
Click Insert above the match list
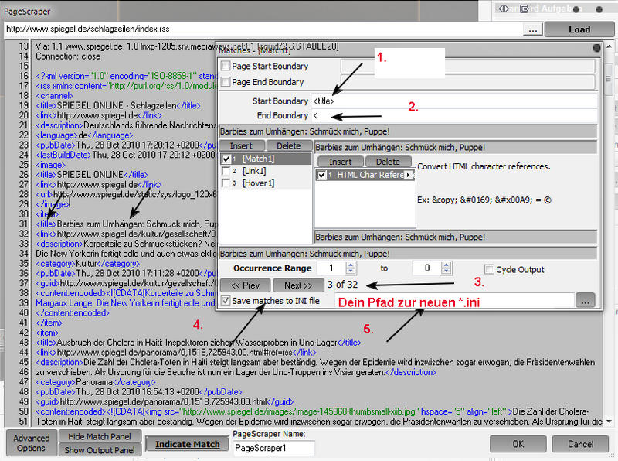click(242, 145)
